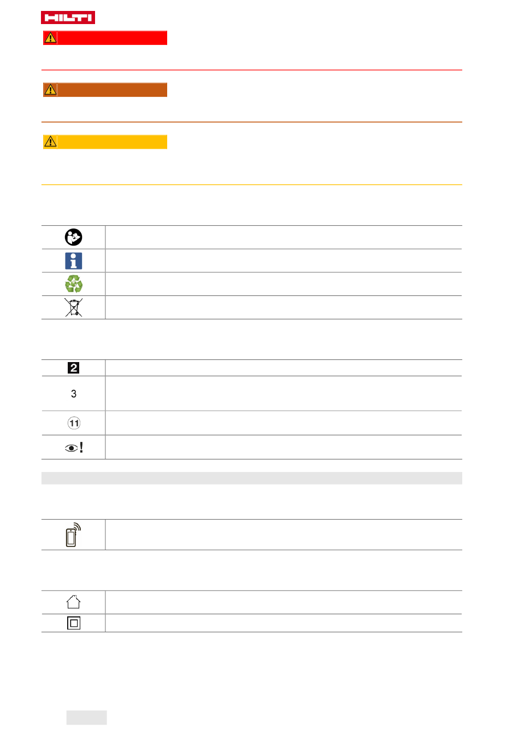This screenshot has height=740, width=519.
Task: Click the orange warning banner bar
Action: 112,90
